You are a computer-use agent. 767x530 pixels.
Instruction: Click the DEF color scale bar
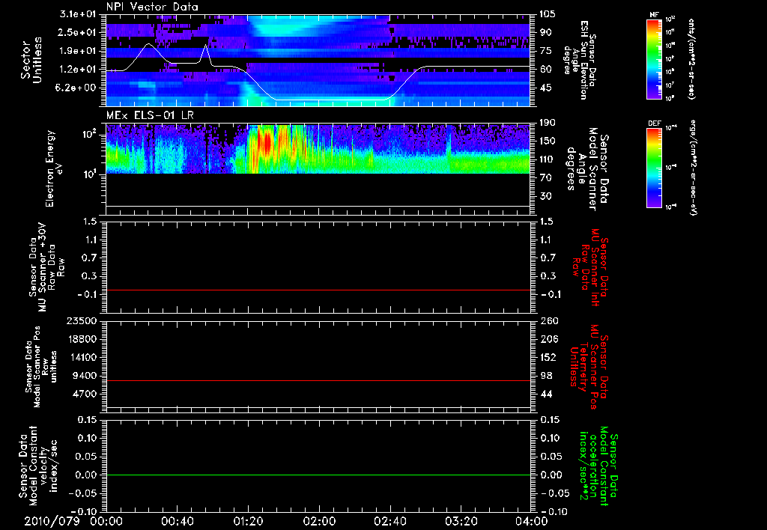point(655,168)
